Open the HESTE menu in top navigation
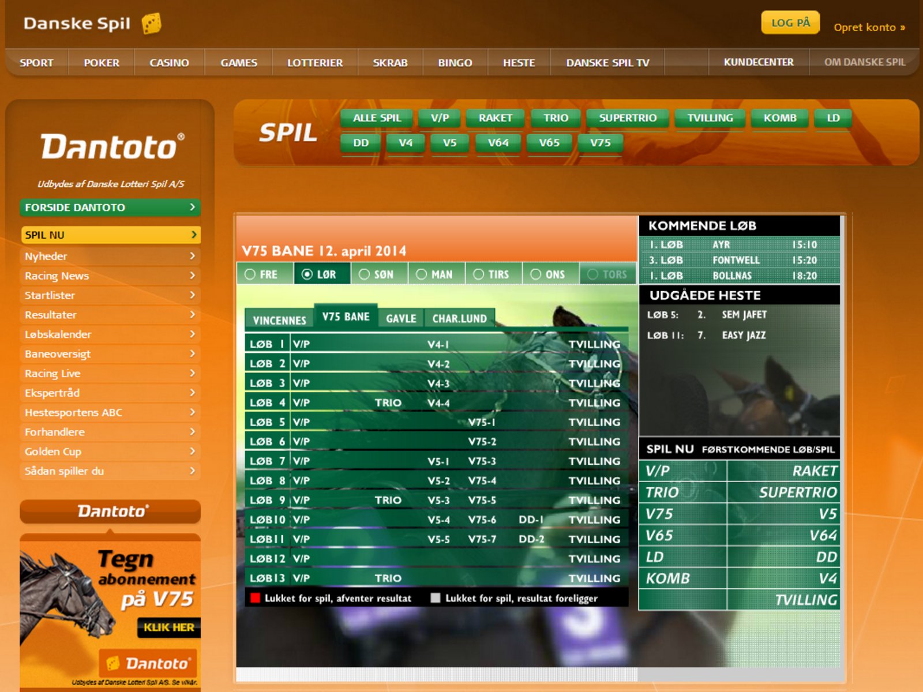The image size is (923, 692). tap(519, 62)
